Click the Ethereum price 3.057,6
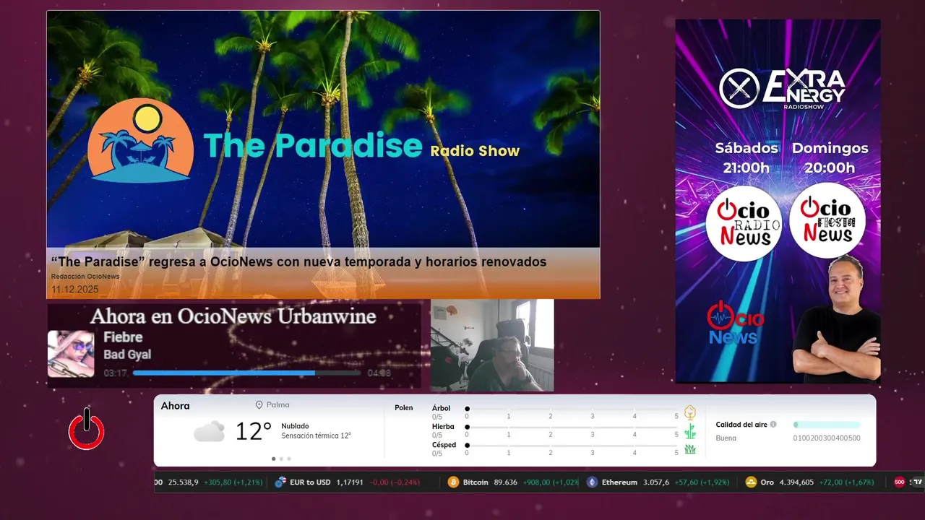925x520 pixels. (655, 482)
